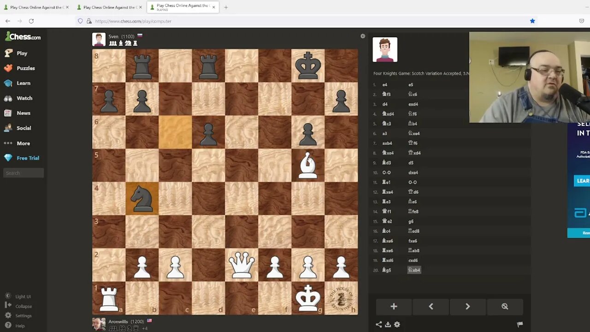Focus the sidebar Search field
590x332 pixels.
24,173
